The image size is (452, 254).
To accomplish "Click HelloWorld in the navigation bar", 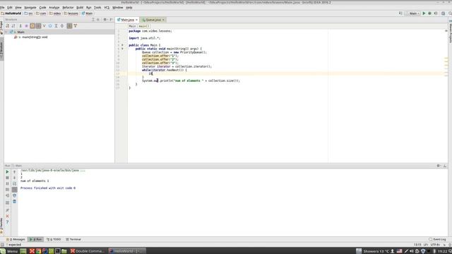I will pyautogui.click(x=11, y=13).
